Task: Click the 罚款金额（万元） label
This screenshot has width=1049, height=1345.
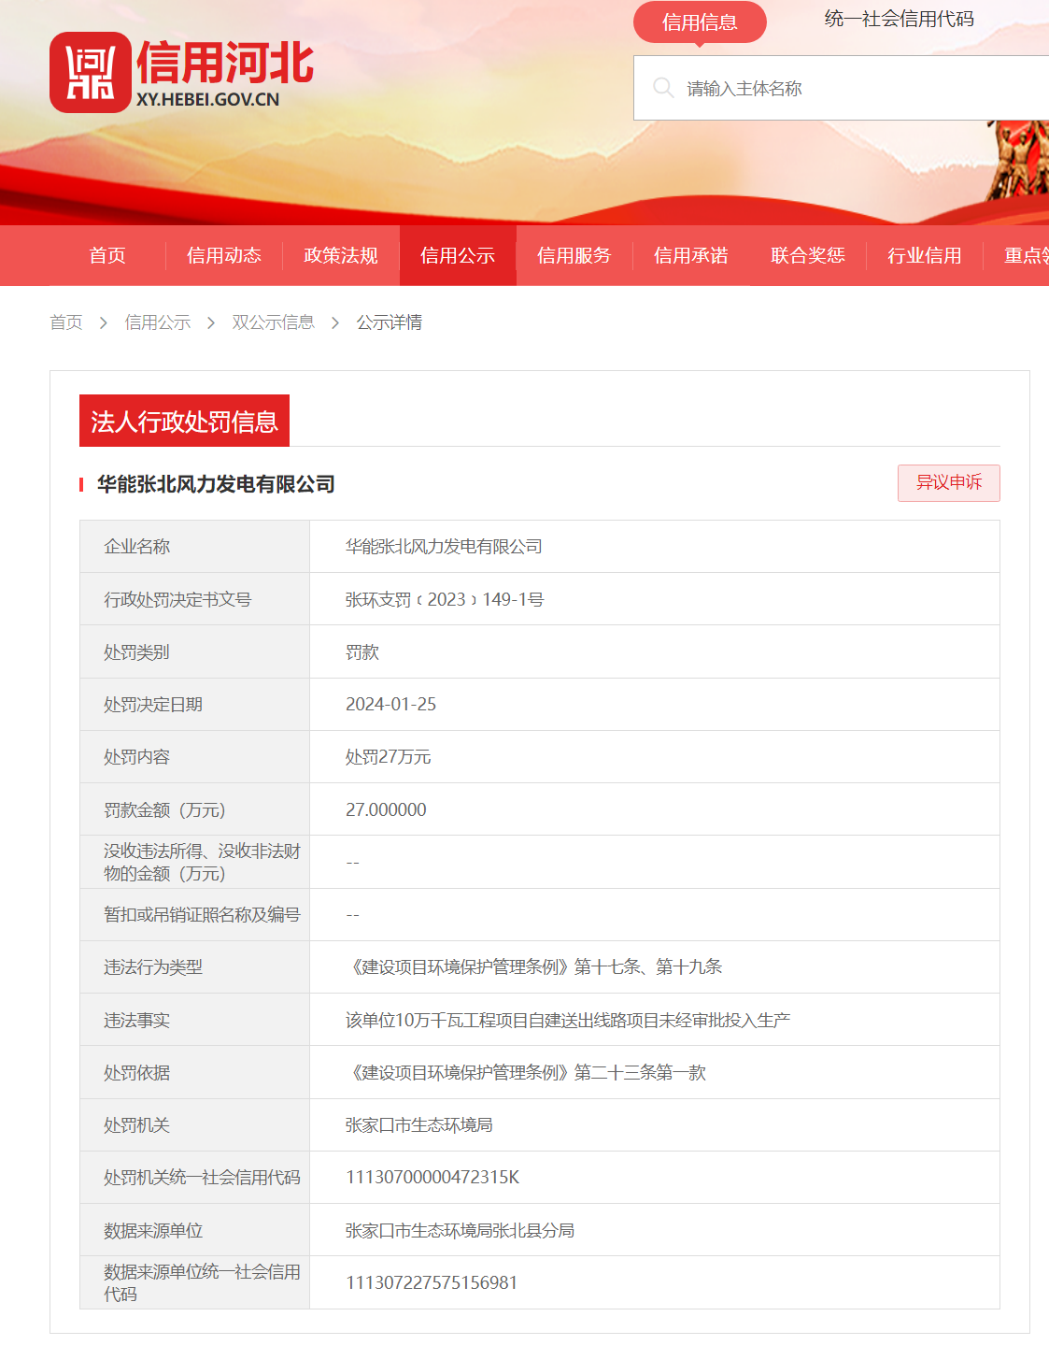Action: click(164, 809)
